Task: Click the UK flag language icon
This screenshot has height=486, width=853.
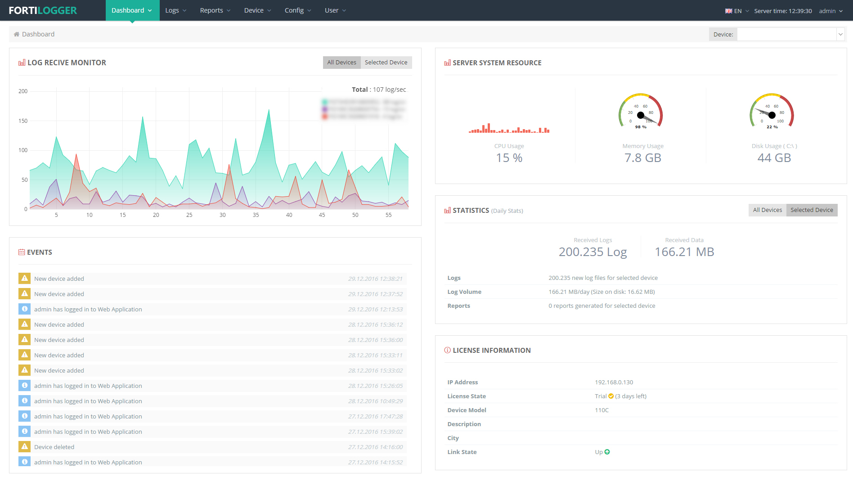Action: (x=728, y=11)
